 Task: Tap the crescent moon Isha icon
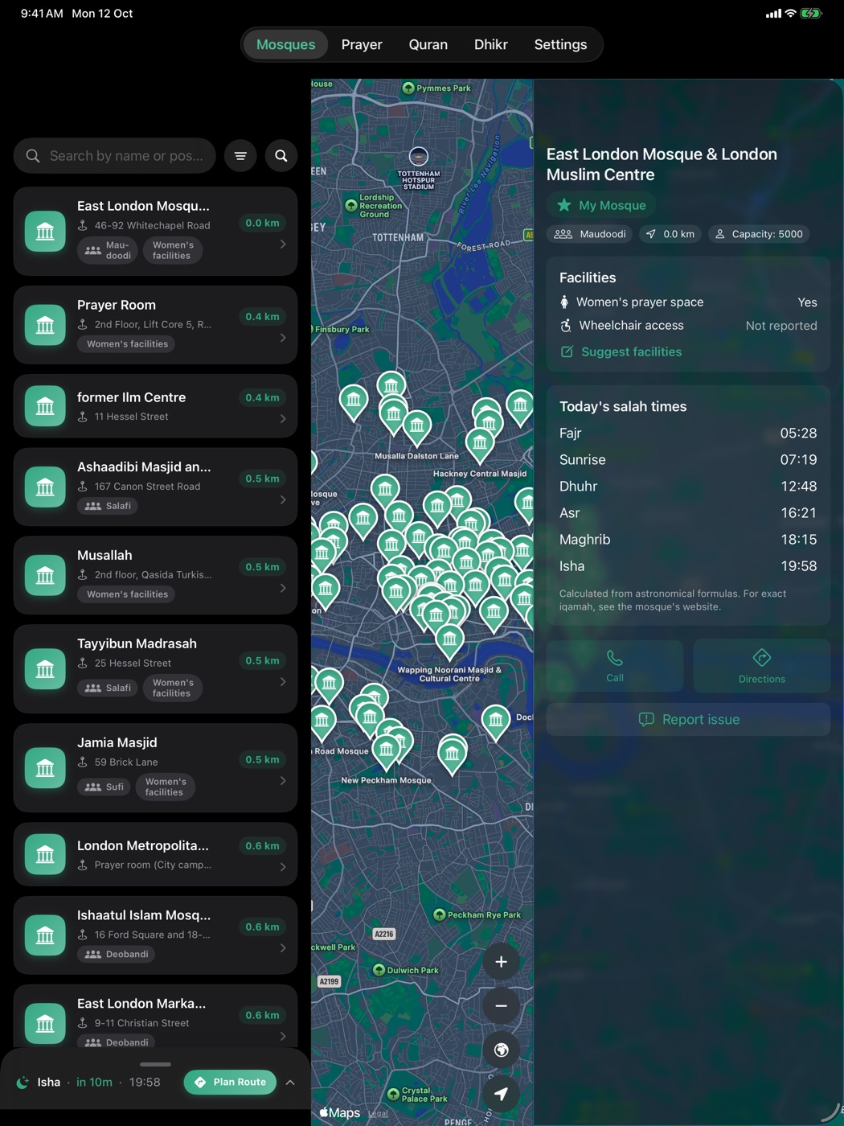click(23, 1083)
